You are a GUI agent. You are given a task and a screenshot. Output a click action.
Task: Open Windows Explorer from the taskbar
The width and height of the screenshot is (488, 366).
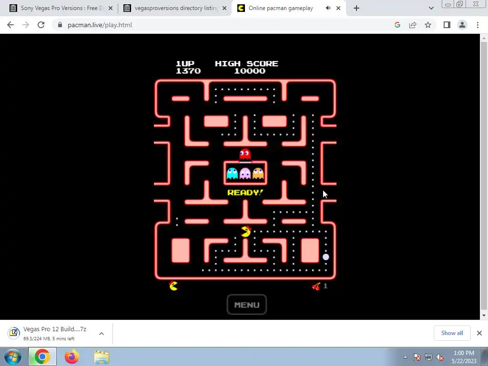tap(102, 356)
